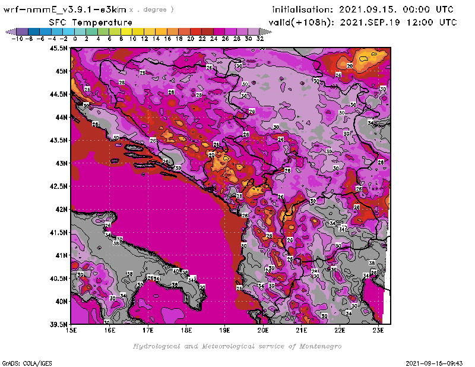
Task: Click the 43.5N latitude axis label
Action: click(59, 140)
